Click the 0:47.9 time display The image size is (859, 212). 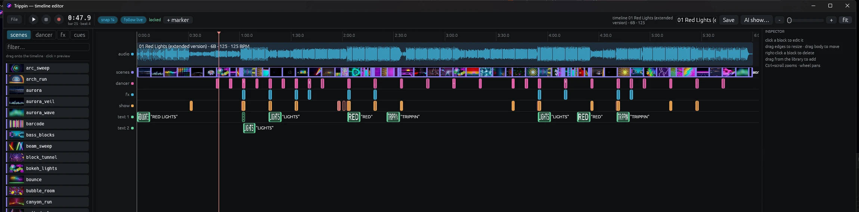79,18
